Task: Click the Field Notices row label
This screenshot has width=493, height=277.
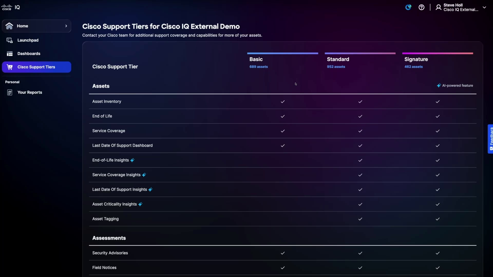Action: click(104, 268)
